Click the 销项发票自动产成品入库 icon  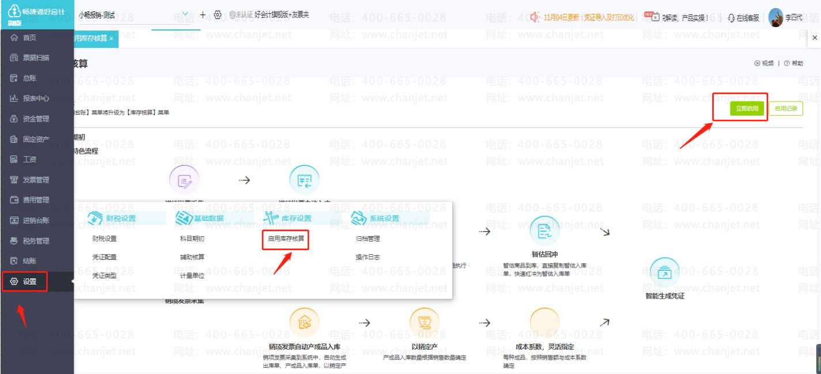(304, 323)
